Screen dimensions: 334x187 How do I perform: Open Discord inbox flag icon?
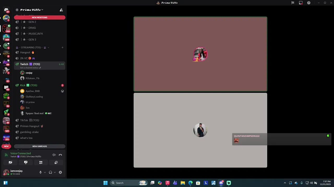(293, 3)
